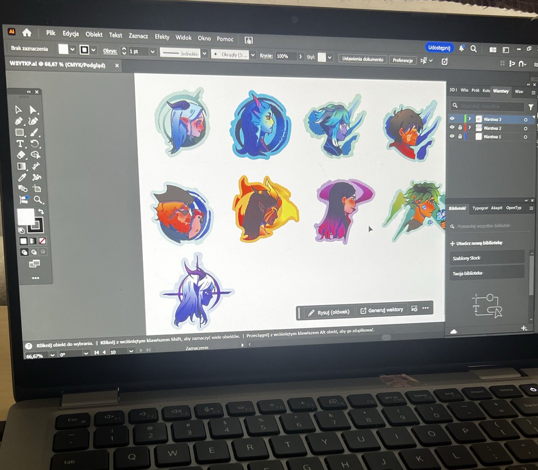Open stroke weight 1 pt dropdown
This screenshot has height=470, width=538.
[152, 52]
